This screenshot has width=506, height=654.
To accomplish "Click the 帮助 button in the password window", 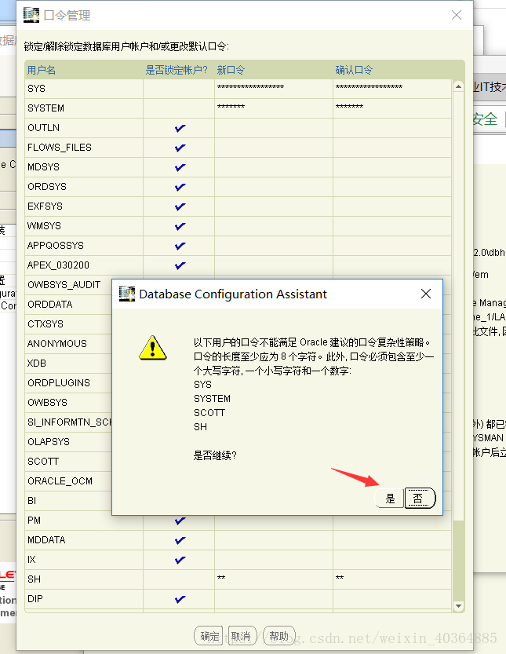I will tap(278, 636).
